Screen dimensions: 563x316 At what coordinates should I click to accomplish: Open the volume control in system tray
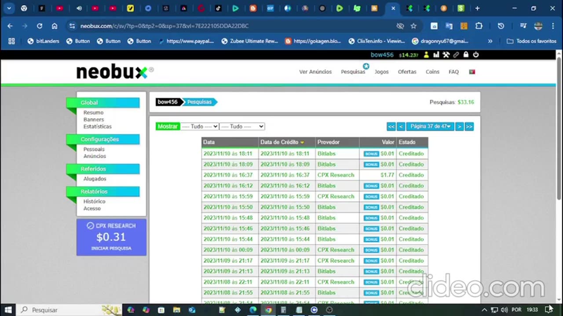(x=504, y=310)
